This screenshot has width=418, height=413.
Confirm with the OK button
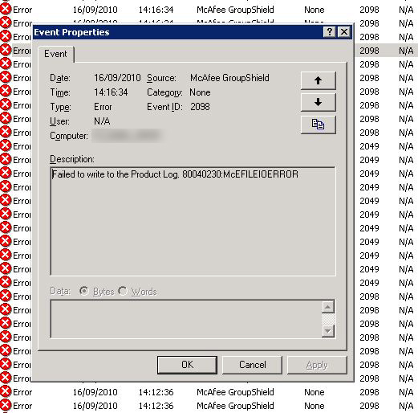tap(187, 365)
